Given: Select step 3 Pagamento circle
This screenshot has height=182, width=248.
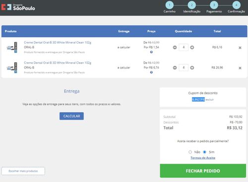Looking at the screenshot, I should (214, 5).
